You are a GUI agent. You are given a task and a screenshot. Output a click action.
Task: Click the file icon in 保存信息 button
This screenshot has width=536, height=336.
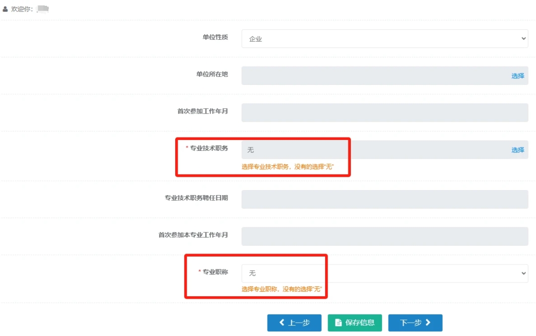[338, 323]
